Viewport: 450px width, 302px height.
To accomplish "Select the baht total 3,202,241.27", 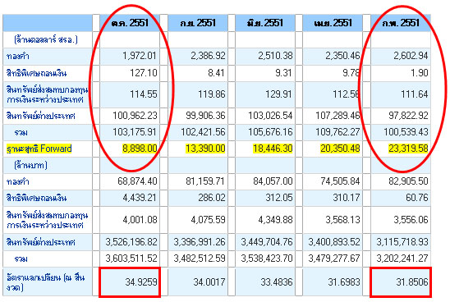I will (402, 259).
